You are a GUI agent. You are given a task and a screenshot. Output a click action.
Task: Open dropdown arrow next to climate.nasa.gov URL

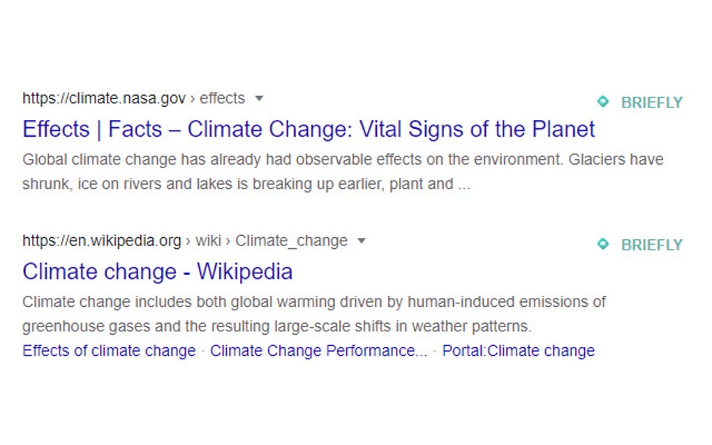(x=259, y=98)
